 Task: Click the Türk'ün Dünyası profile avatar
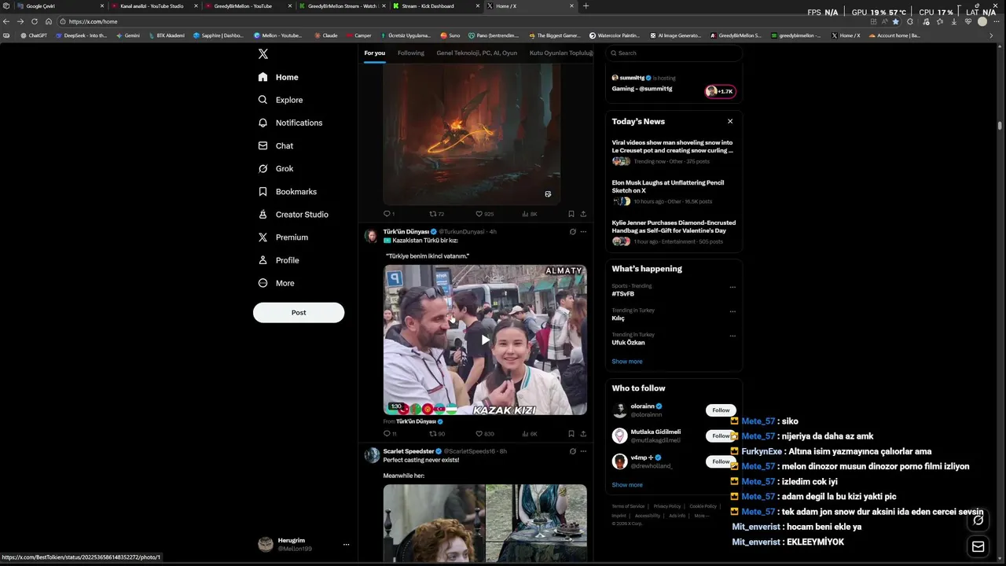click(370, 236)
